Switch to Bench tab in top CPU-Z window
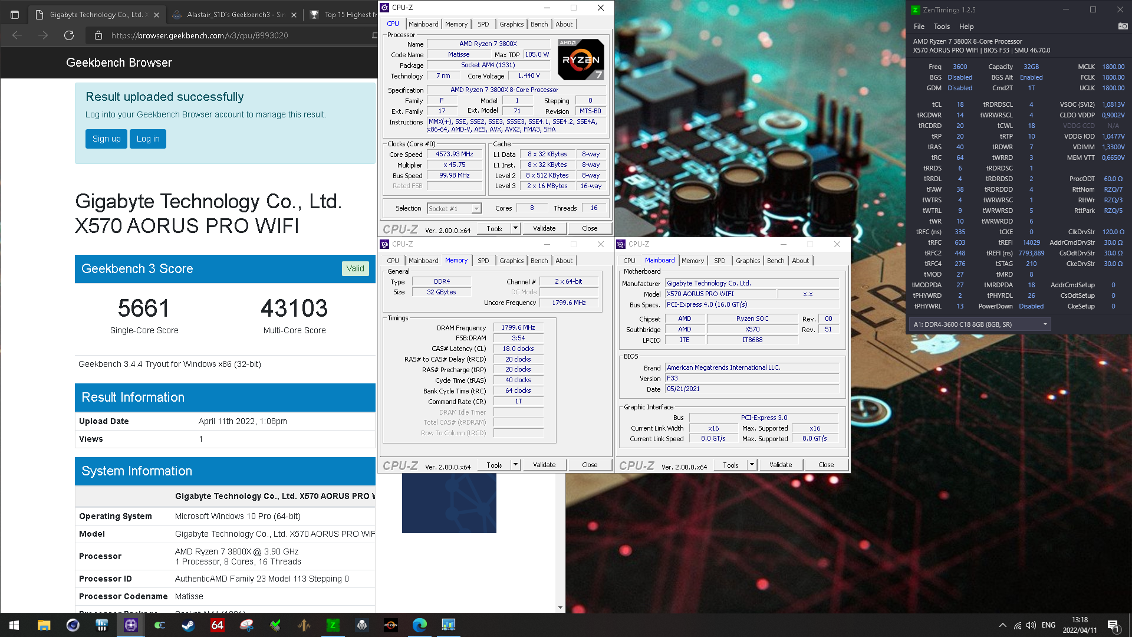Viewport: 1132px width, 637px height. tap(539, 24)
